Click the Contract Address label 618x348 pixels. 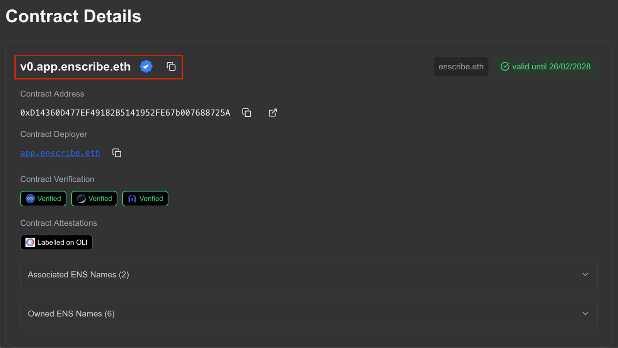click(52, 94)
